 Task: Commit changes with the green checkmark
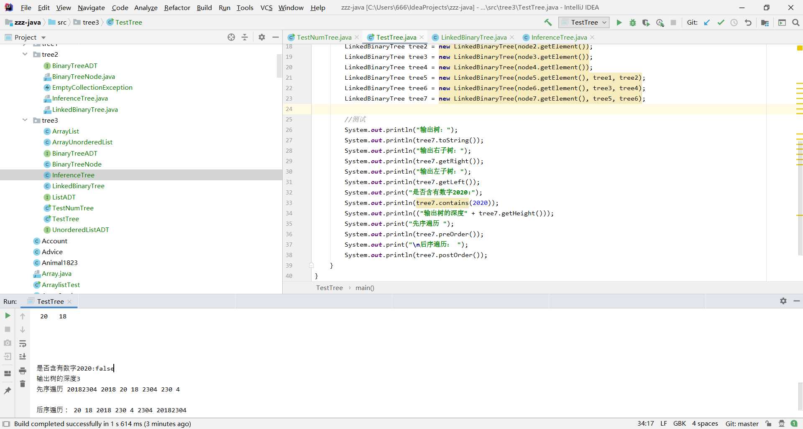pyautogui.click(x=721, y=23)
